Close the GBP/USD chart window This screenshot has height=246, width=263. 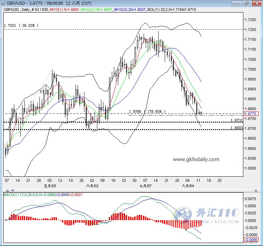pos(257,3)
